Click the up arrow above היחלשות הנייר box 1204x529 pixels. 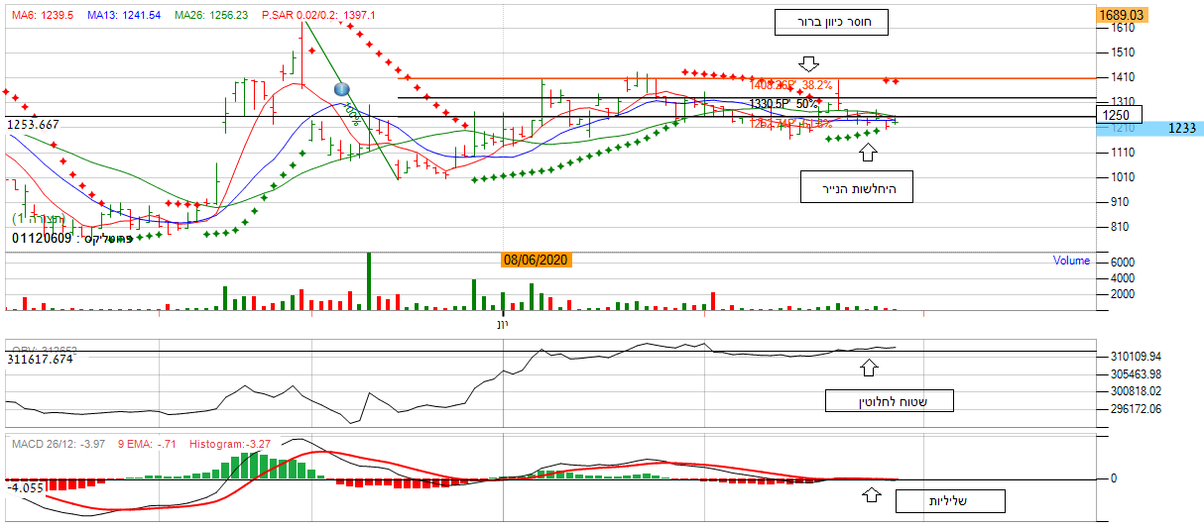(869, 152)
